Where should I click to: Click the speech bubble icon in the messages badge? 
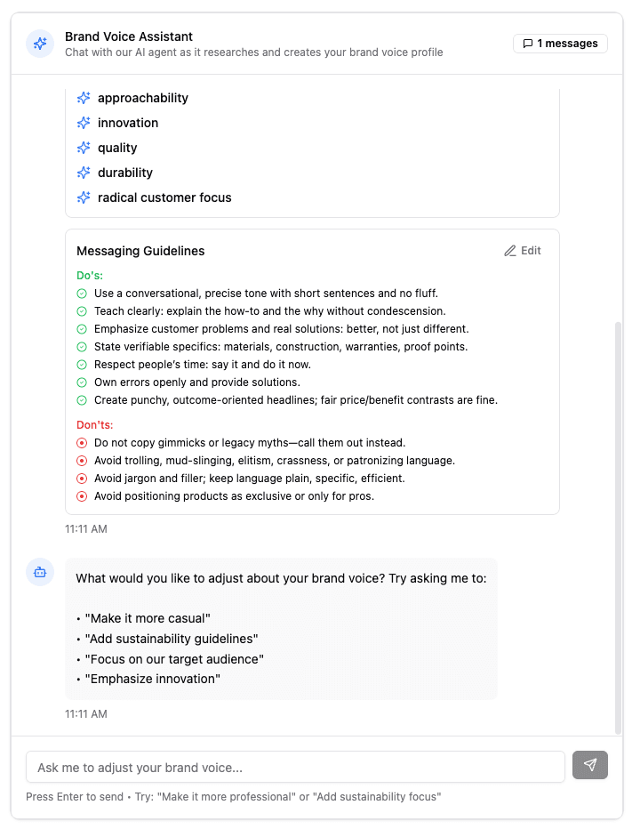[526, 43]
